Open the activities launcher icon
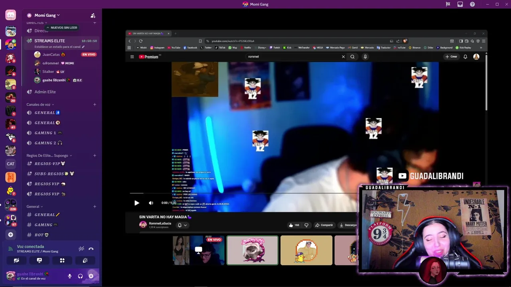This screenshot has width=511, height=287. pos(62,260)
